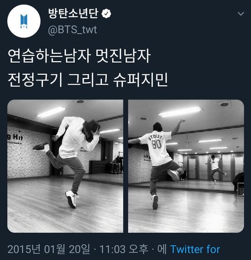Open the left dance practice photo

65,166
